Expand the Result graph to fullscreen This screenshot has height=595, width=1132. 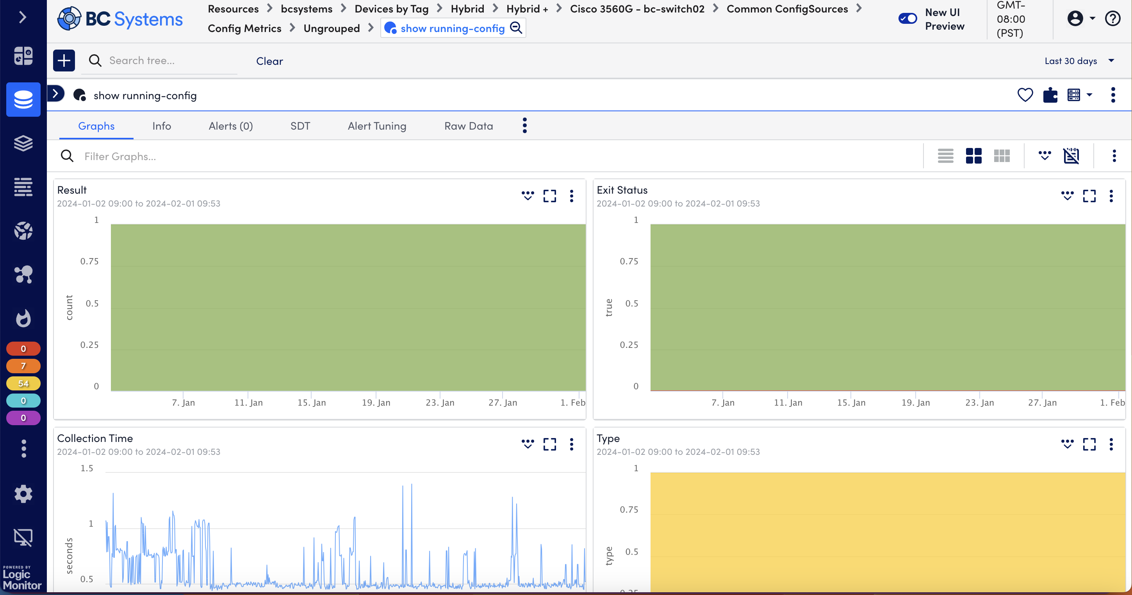[x=549, y=196]
